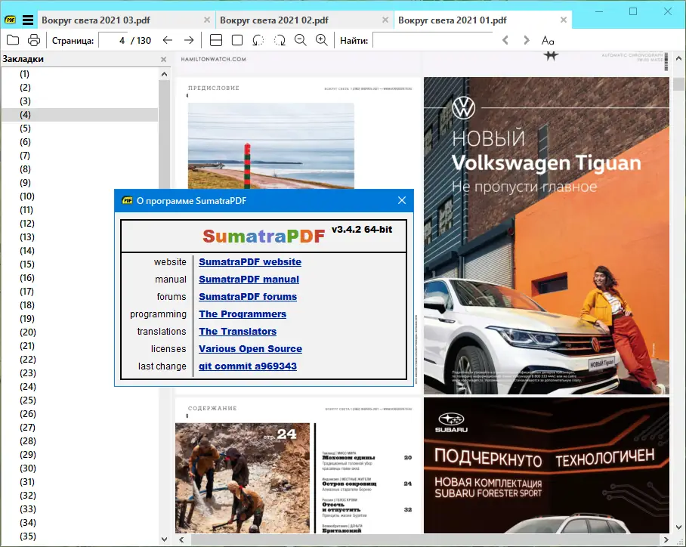Screen dimensions: 686x547
Task: Click the Zoom out magnifier
Action: pos(301,40)
